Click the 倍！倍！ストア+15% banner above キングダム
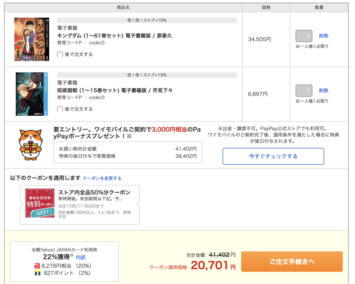This screenshot has width=355, height=284. [147, 20]
